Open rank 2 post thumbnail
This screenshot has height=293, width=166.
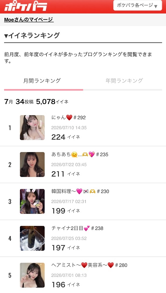32,164
